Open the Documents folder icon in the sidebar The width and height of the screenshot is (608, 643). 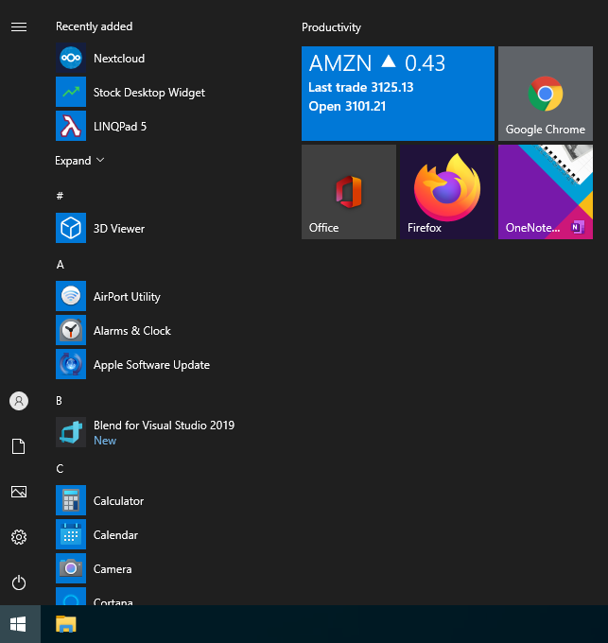pos(19,446)
